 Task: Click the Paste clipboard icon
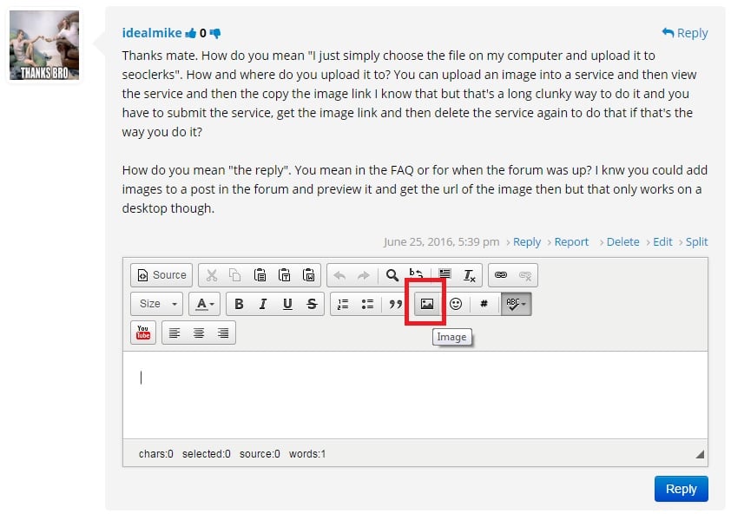pos(260,275)
